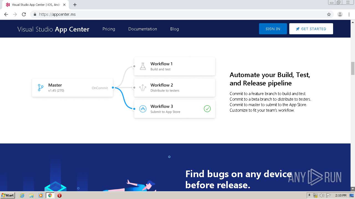
Task: Click the Visual Studio App Center logo
Action: [x=53, y=29]
